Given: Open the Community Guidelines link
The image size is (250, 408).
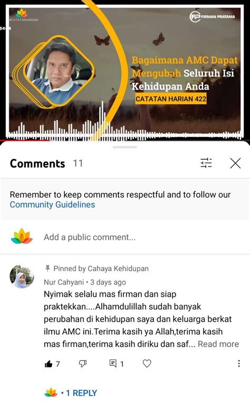Looking at the screenshot, I should (x=52, y=205).
